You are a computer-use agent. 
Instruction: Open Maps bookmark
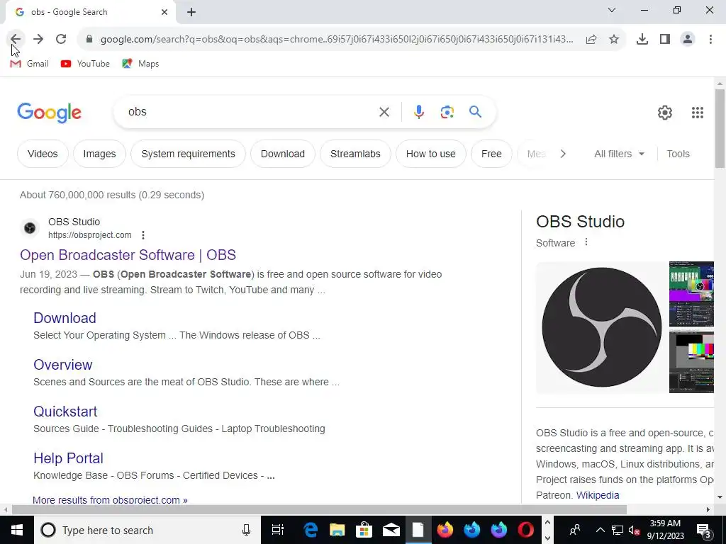(140, 64)
